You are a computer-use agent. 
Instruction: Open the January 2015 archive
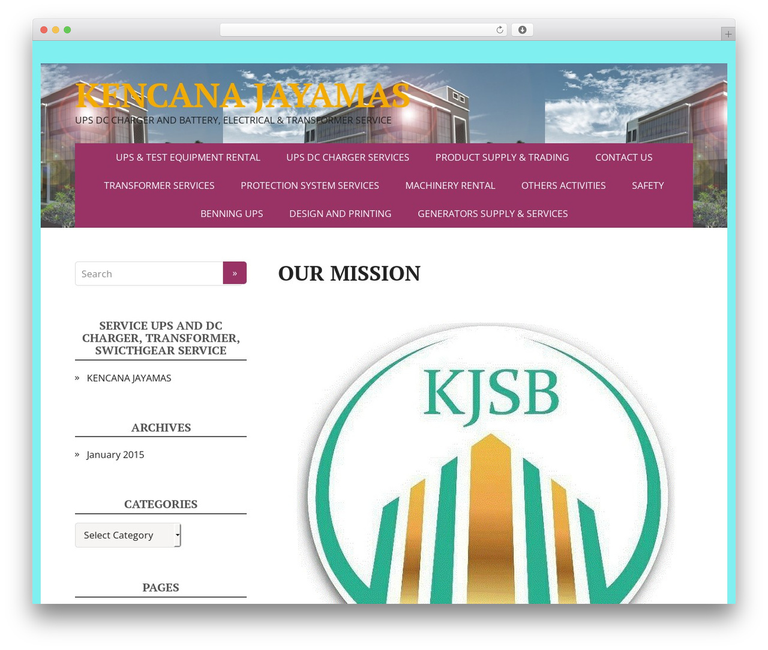(115, 455)
